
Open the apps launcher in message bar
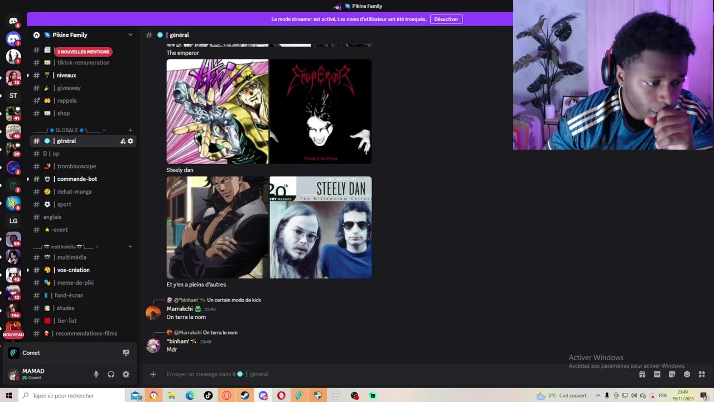(702, 374)
